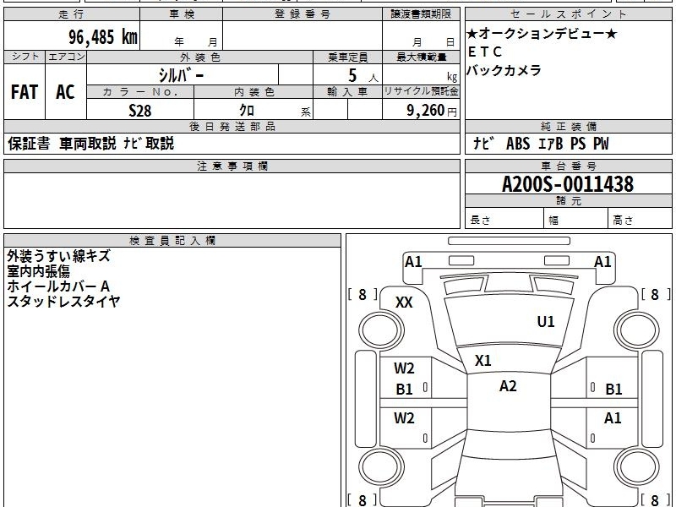Click the 車検 header cell
Viewport: 676px width, 507px height.
181,14
